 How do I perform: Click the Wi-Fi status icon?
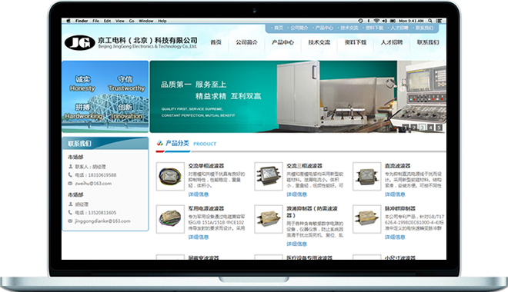(376, 21)
